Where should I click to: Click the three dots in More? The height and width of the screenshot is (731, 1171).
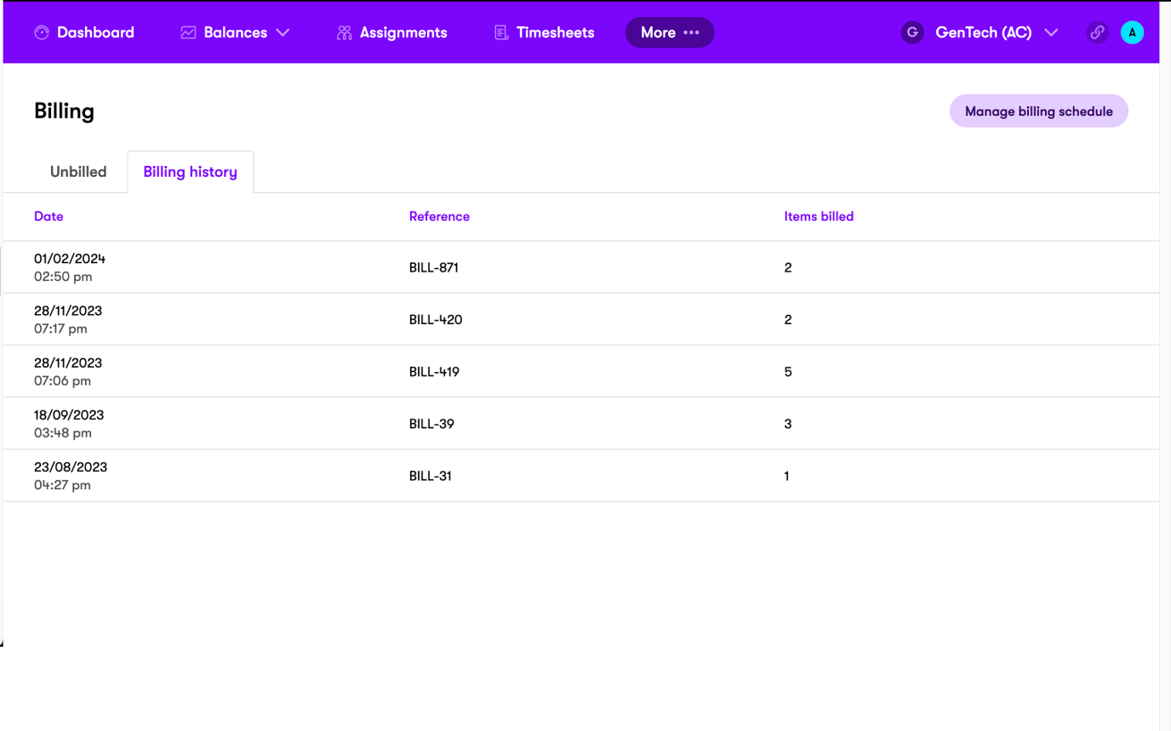pos(691,32)
